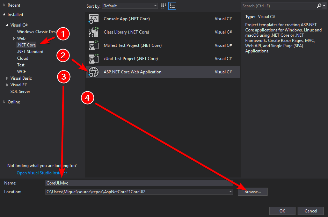
Task: Expand the Recent section
Action: pyautogui.click(x=5, y=5)
